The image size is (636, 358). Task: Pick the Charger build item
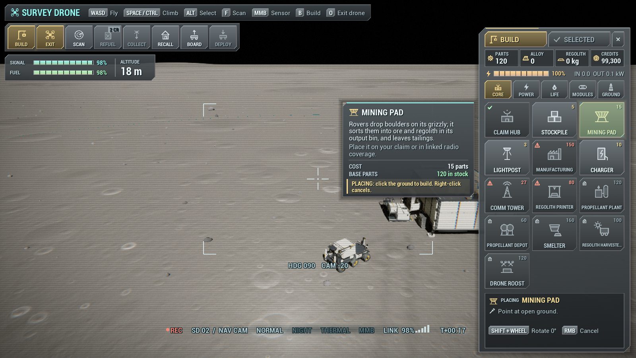pyautogui.click(x=601, y=158)
